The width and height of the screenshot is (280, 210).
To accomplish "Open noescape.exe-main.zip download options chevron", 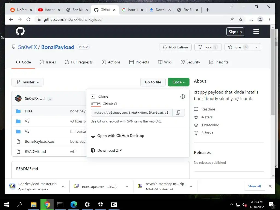I will [127, 186].
